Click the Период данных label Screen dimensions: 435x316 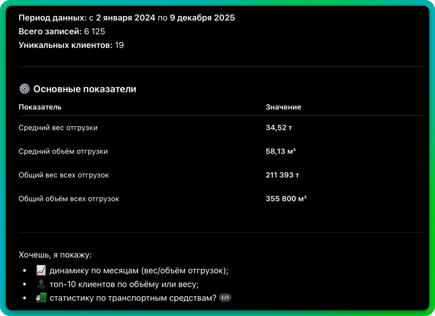click(x=53, y=18)
